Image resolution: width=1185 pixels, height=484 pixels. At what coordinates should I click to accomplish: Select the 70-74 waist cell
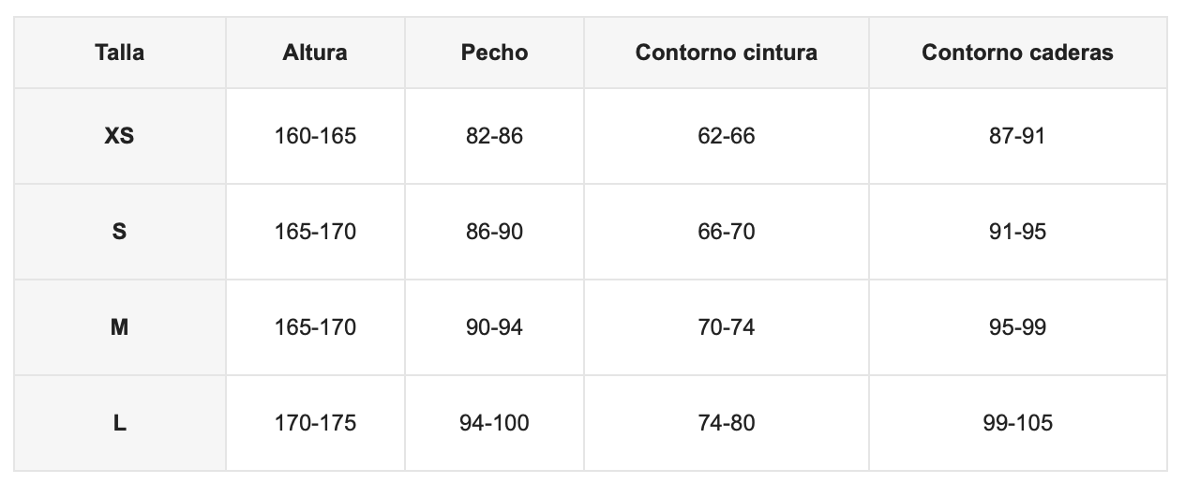point(727,327)
